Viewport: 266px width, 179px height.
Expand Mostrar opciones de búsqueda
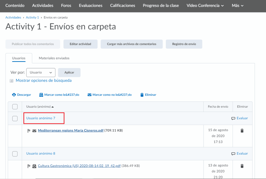43,81
